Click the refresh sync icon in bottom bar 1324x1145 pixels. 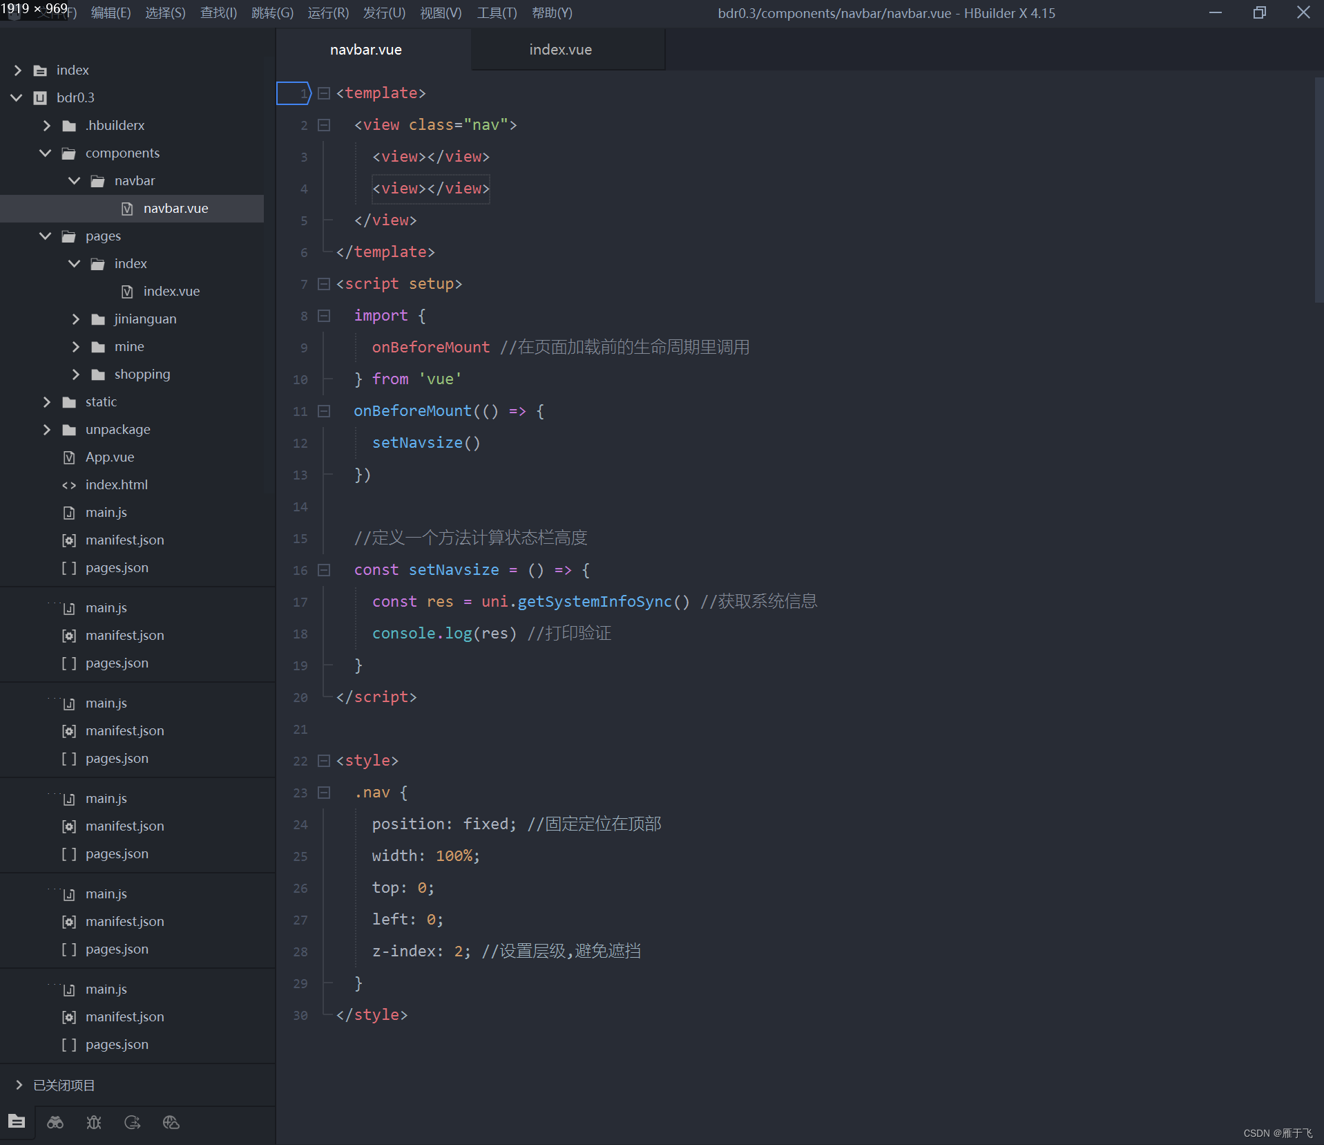tap(133, 1122)
